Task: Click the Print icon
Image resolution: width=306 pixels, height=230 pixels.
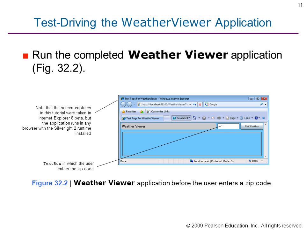Action: pos(219,118)
